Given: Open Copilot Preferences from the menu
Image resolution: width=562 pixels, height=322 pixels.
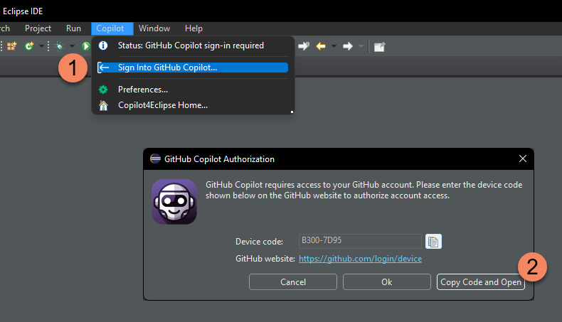Looking at the screenshot, I should point(193,90).
